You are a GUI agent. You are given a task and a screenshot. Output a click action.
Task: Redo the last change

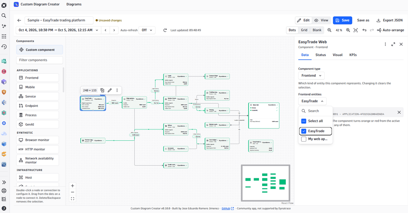(372, 30)
